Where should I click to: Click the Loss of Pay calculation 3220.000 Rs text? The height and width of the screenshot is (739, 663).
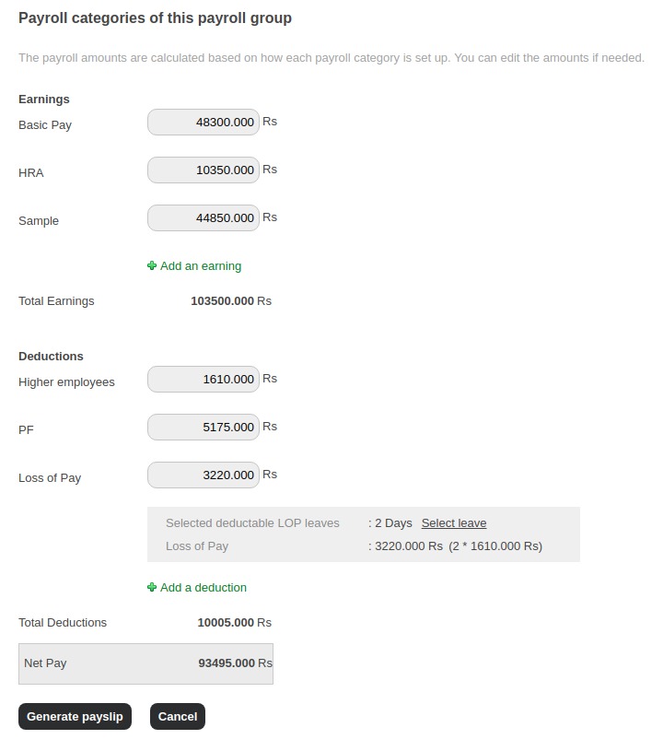click(x=410, y=546)
